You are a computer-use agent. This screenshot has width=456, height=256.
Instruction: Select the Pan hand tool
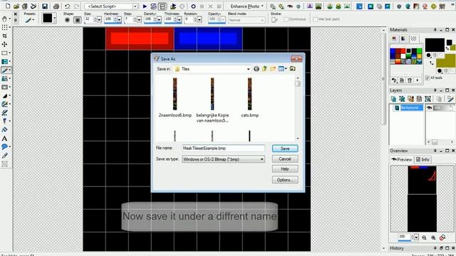[x=4, y=19]
